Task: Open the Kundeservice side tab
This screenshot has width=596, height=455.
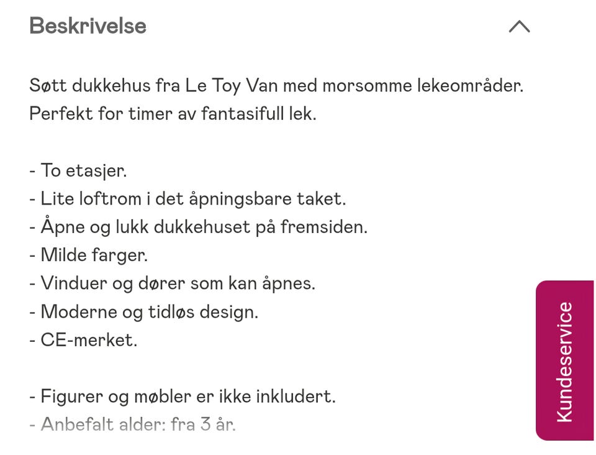Action: [x=564, y=361]
